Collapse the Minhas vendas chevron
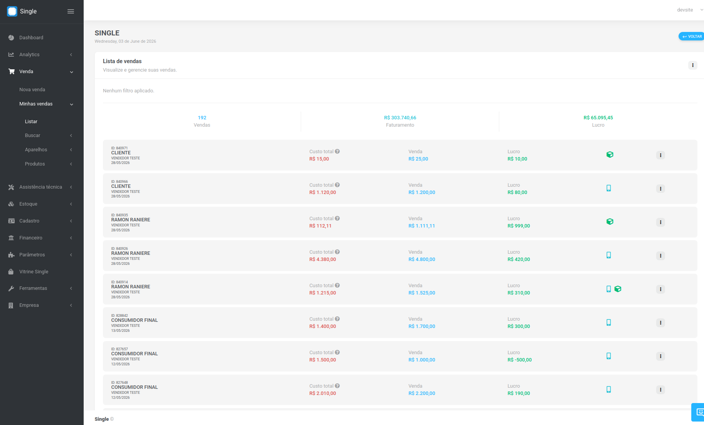The width and height of the screenshot is (704, 425). pyautogui.click(x=71, y=104)
